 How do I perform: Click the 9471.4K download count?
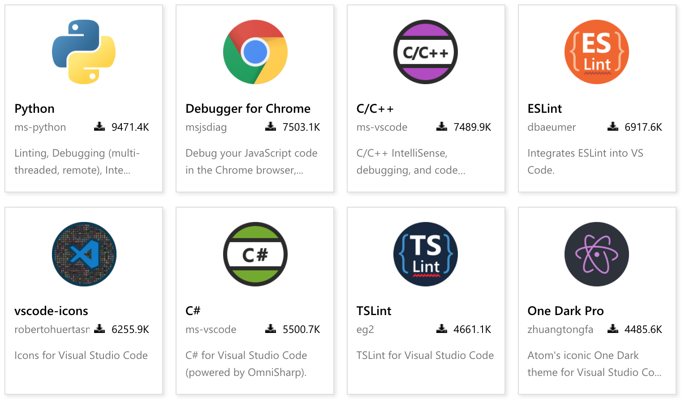pyautogui.click(x=130, y=127)
